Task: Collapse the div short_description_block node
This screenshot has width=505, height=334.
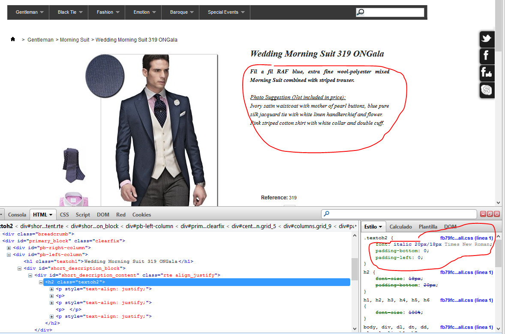Action: (x=19, y=268)
